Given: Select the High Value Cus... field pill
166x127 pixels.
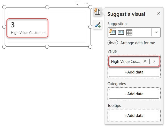Looking at the screenshot, I should [x=125, y=61].
